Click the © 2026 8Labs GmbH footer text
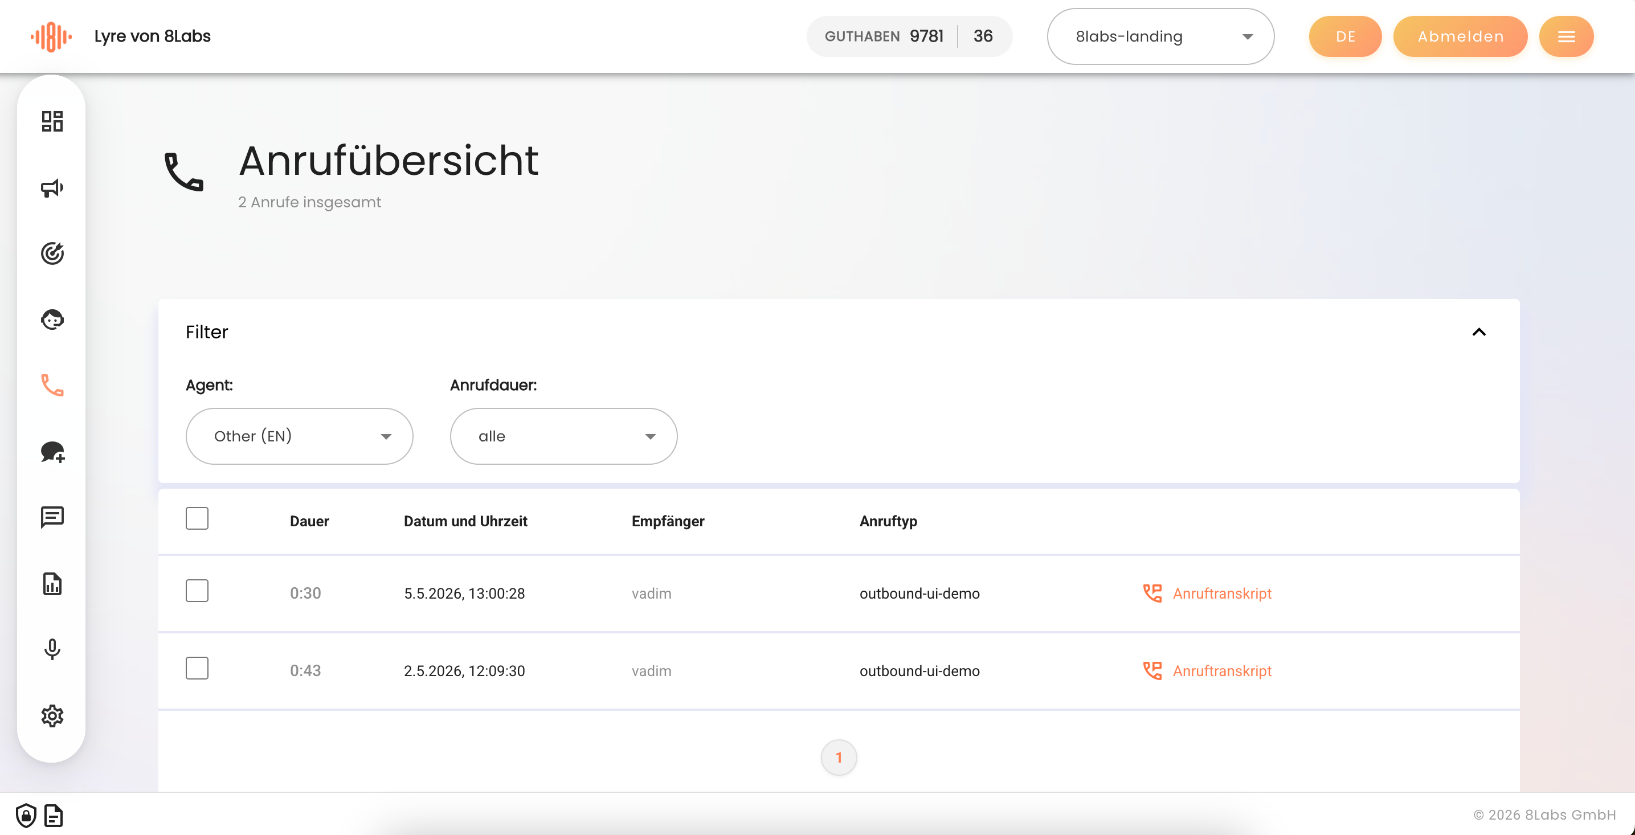This screenshot has height=835, width=1635. (x=1544, y=814)
